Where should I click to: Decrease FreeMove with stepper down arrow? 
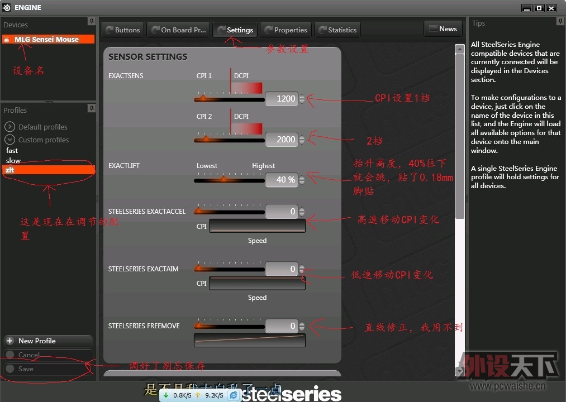[x=302, y=329]
